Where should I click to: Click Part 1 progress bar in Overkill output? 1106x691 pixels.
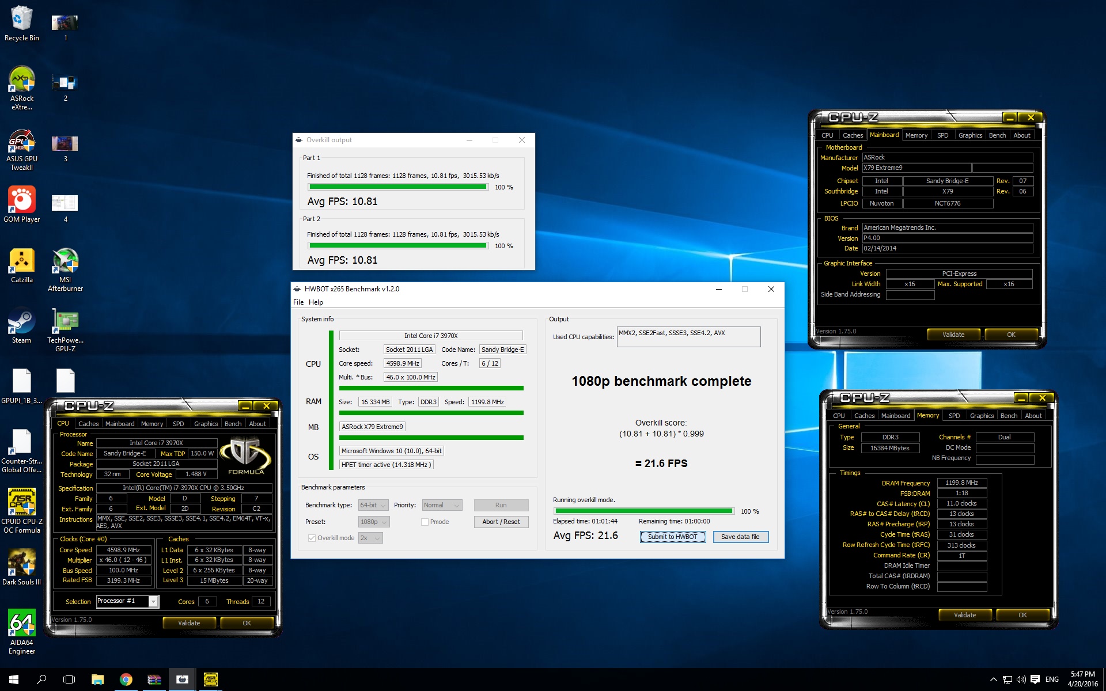pyautogui.click(x=398, y=187)
